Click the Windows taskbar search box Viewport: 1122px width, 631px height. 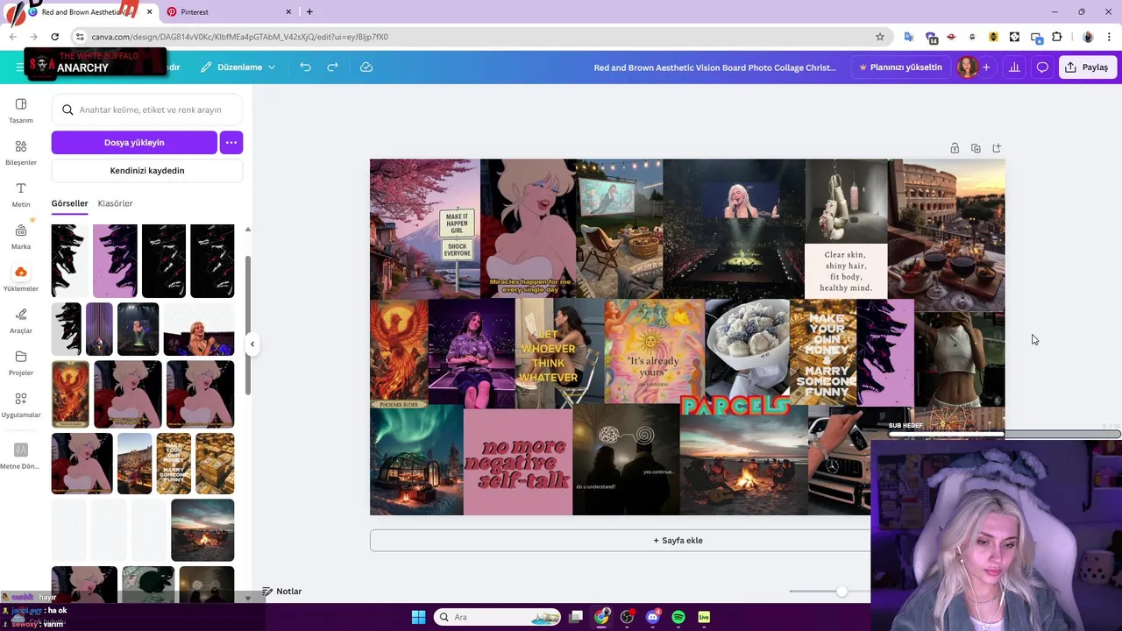[498, 617]
